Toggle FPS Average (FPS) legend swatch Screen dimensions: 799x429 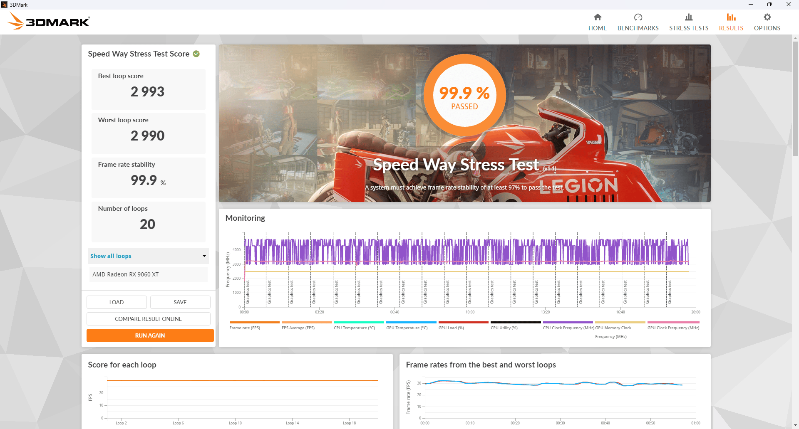307,322
